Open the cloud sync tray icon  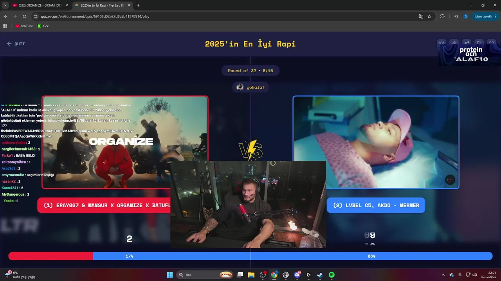click(x=452, y=275)
